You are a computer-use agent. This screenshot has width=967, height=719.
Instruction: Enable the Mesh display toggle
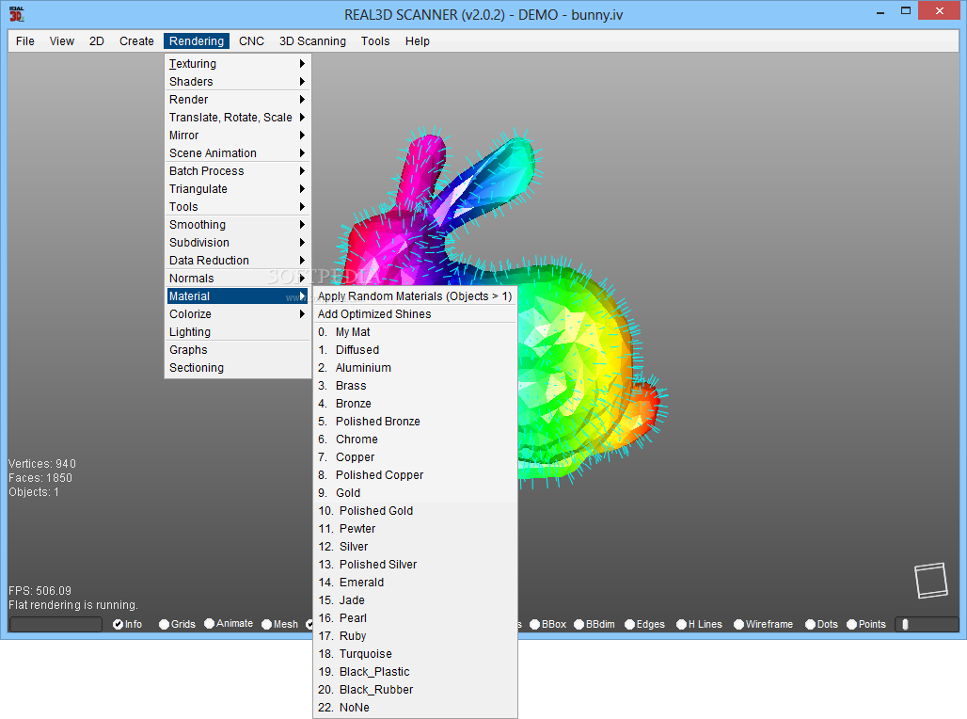tap(280, 624)
